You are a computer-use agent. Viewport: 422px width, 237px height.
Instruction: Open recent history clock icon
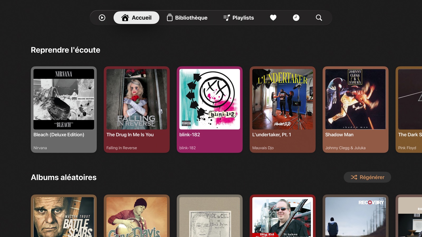tap(296, 18)
